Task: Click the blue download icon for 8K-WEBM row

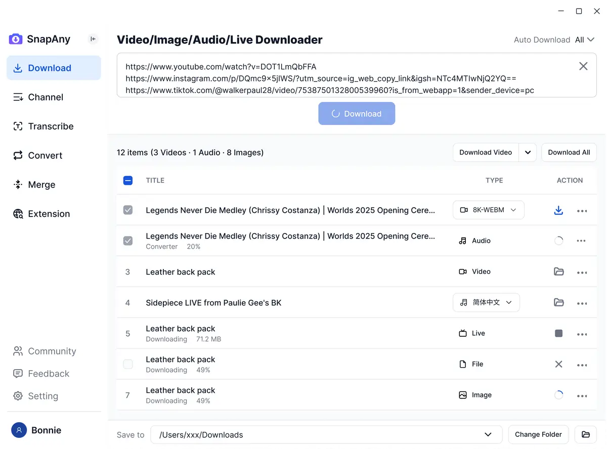Action: 558,210
